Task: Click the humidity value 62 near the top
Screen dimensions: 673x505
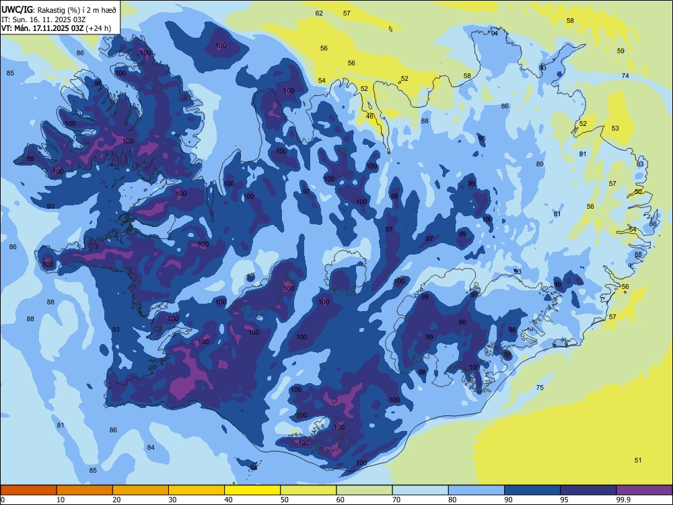Action: [x=319, y=13]
